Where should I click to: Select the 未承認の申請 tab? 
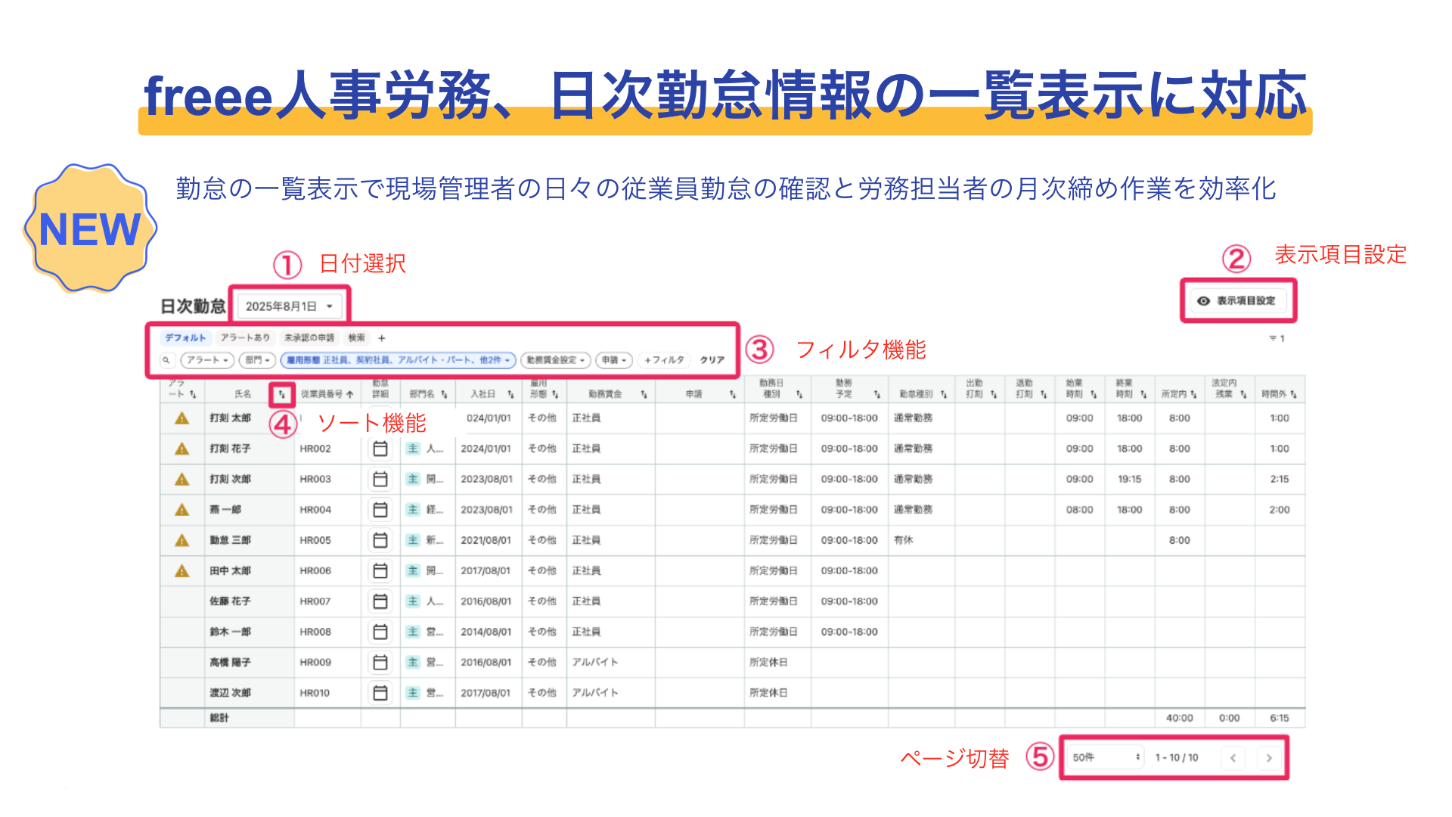(x=309, y=338)
